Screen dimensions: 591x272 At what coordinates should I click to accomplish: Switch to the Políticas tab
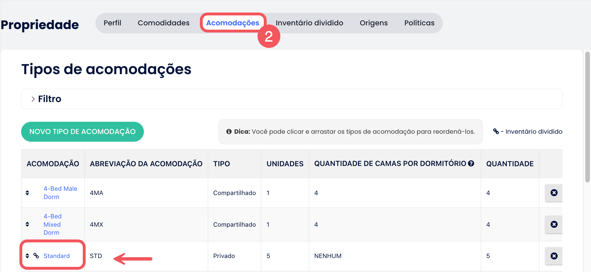pyautogui.click(x=419, y=23)
